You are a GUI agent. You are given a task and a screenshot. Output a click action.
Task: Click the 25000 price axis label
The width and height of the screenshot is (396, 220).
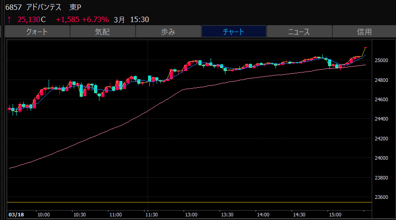pyautogui.click(x=382, y=60)
